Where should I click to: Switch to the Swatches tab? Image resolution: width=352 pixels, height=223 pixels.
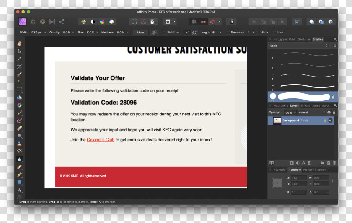304,39
